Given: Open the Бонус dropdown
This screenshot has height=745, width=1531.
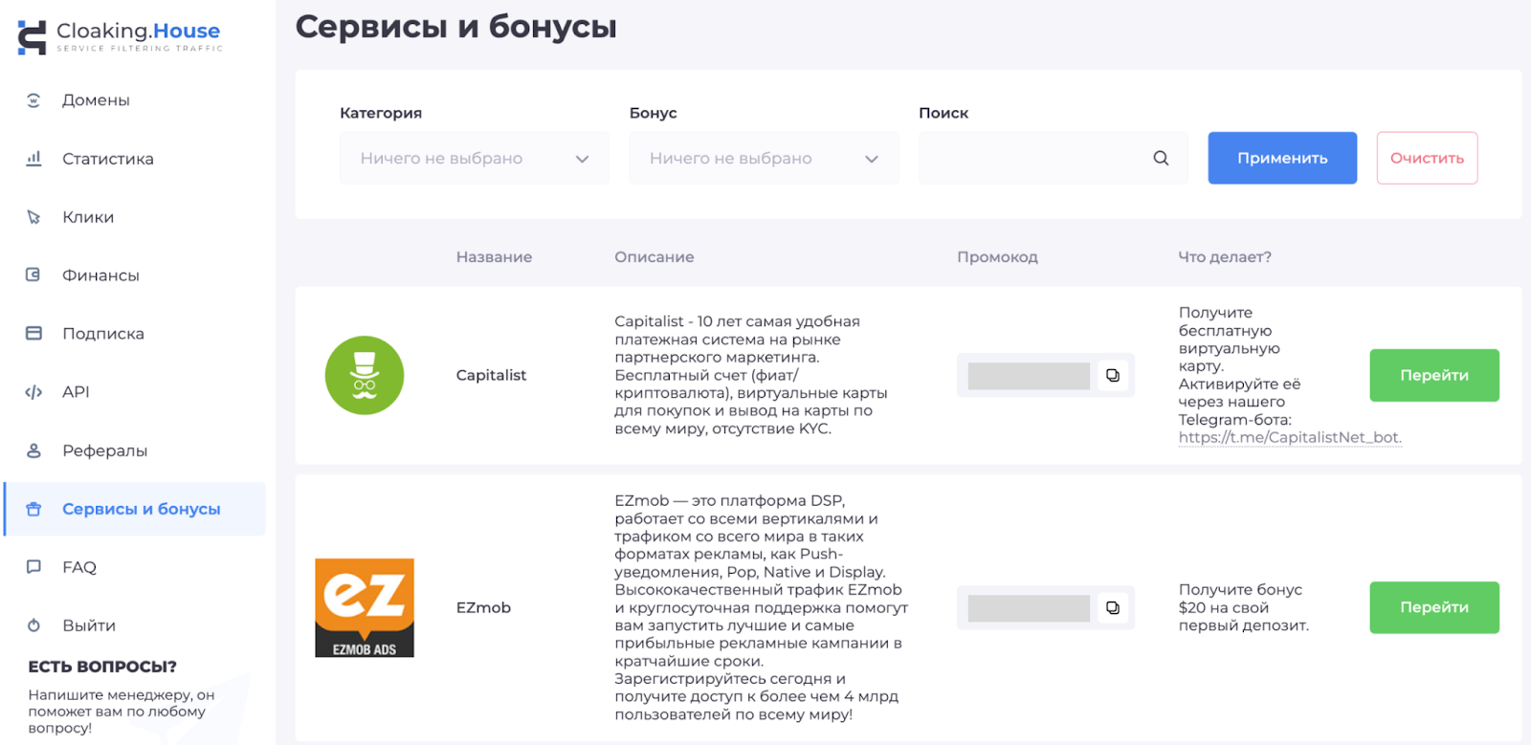Looking at the screenshot, I should tap(764, 158).
